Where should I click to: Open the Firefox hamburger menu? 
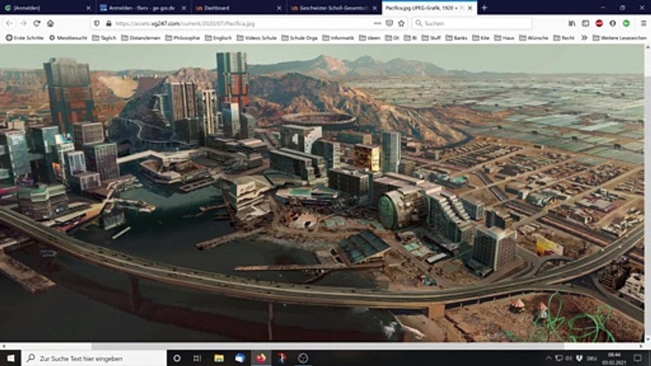[643, 23]
